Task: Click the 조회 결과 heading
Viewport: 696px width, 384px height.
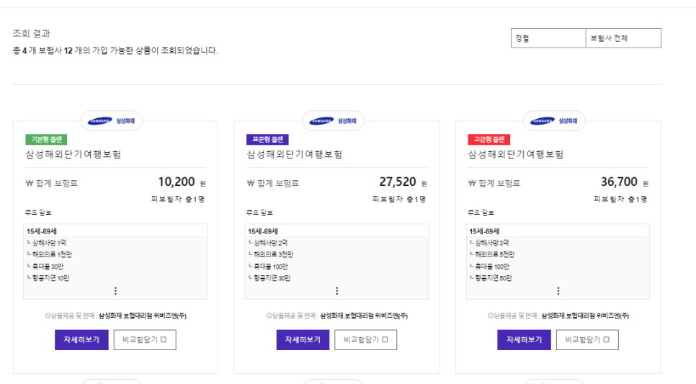Action: click(x=32, y=33)
